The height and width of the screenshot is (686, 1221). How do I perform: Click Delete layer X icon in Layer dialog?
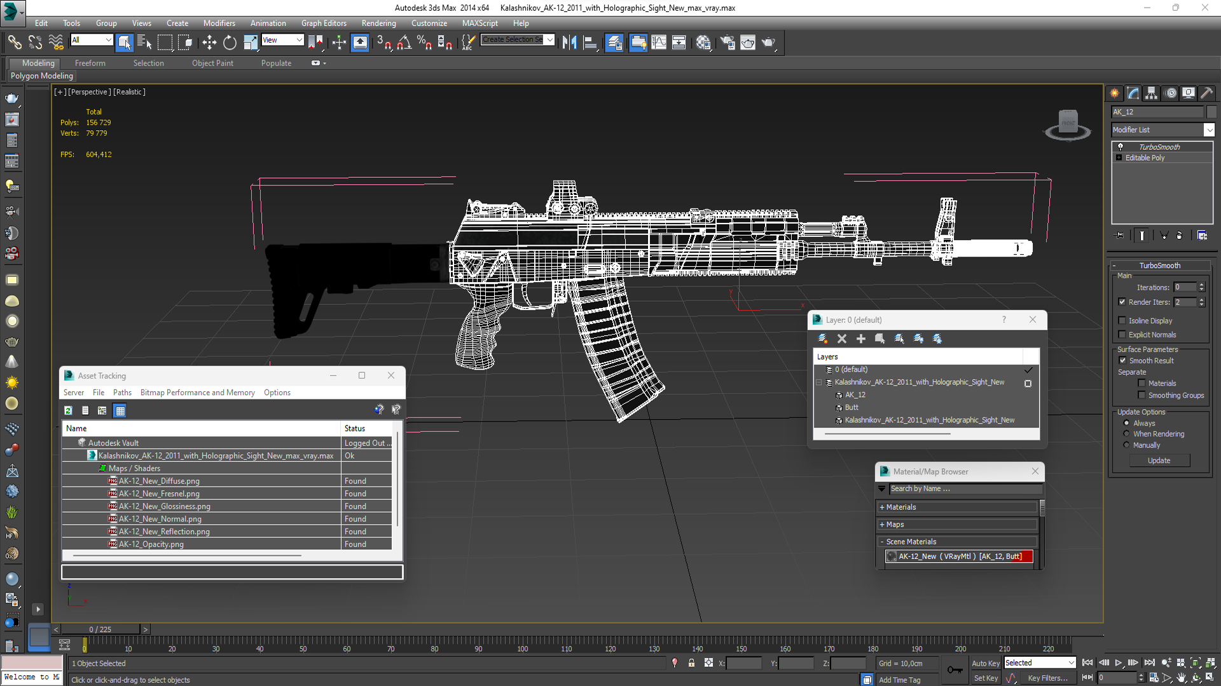(842, 339)
